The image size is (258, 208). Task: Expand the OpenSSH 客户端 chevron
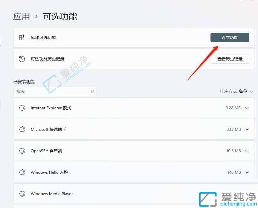(x=247, y=151)
